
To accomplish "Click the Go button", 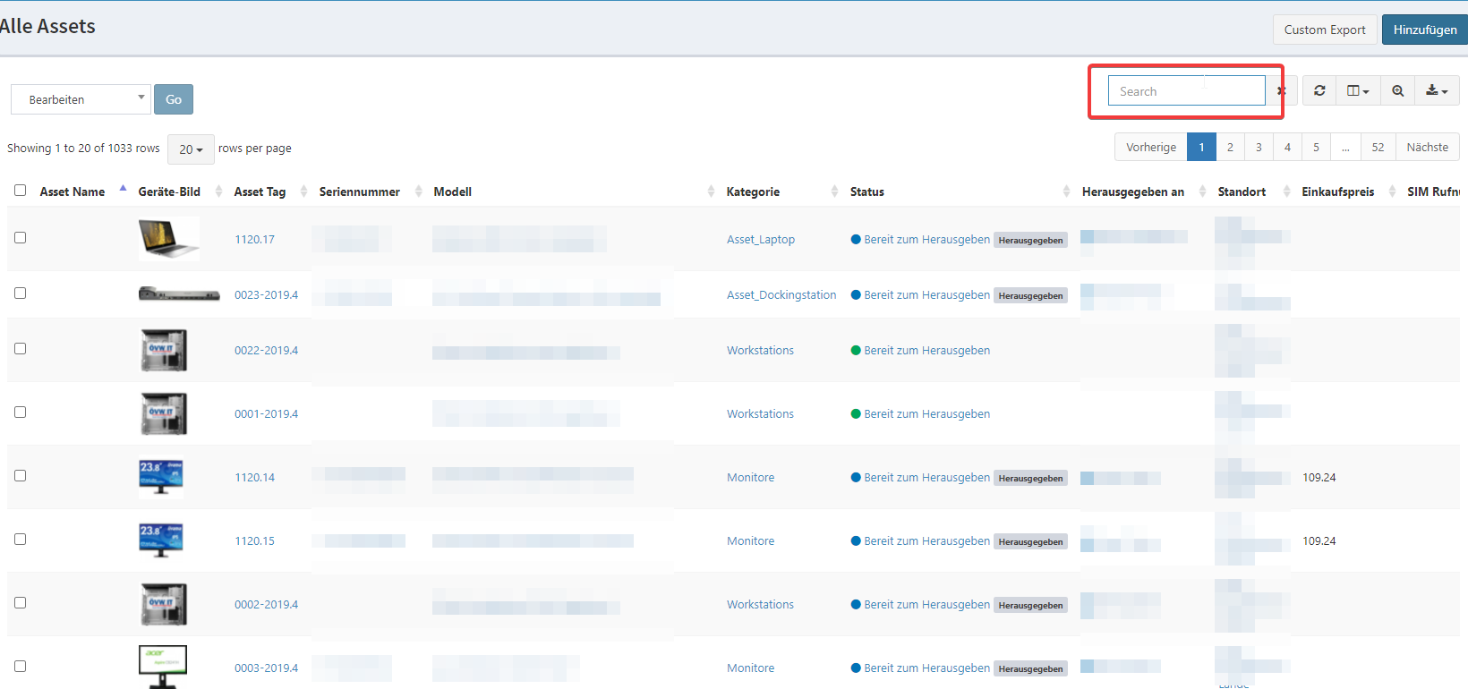I will coord(174,99).
